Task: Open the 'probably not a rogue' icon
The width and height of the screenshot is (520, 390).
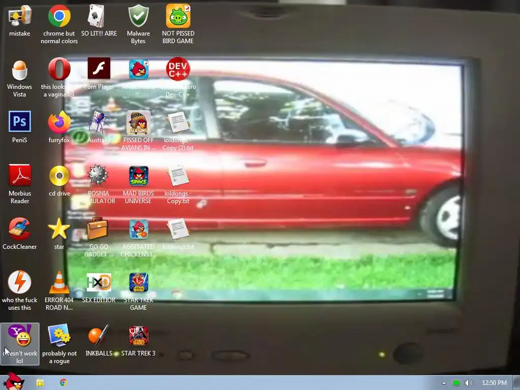Action: (59, 335)
